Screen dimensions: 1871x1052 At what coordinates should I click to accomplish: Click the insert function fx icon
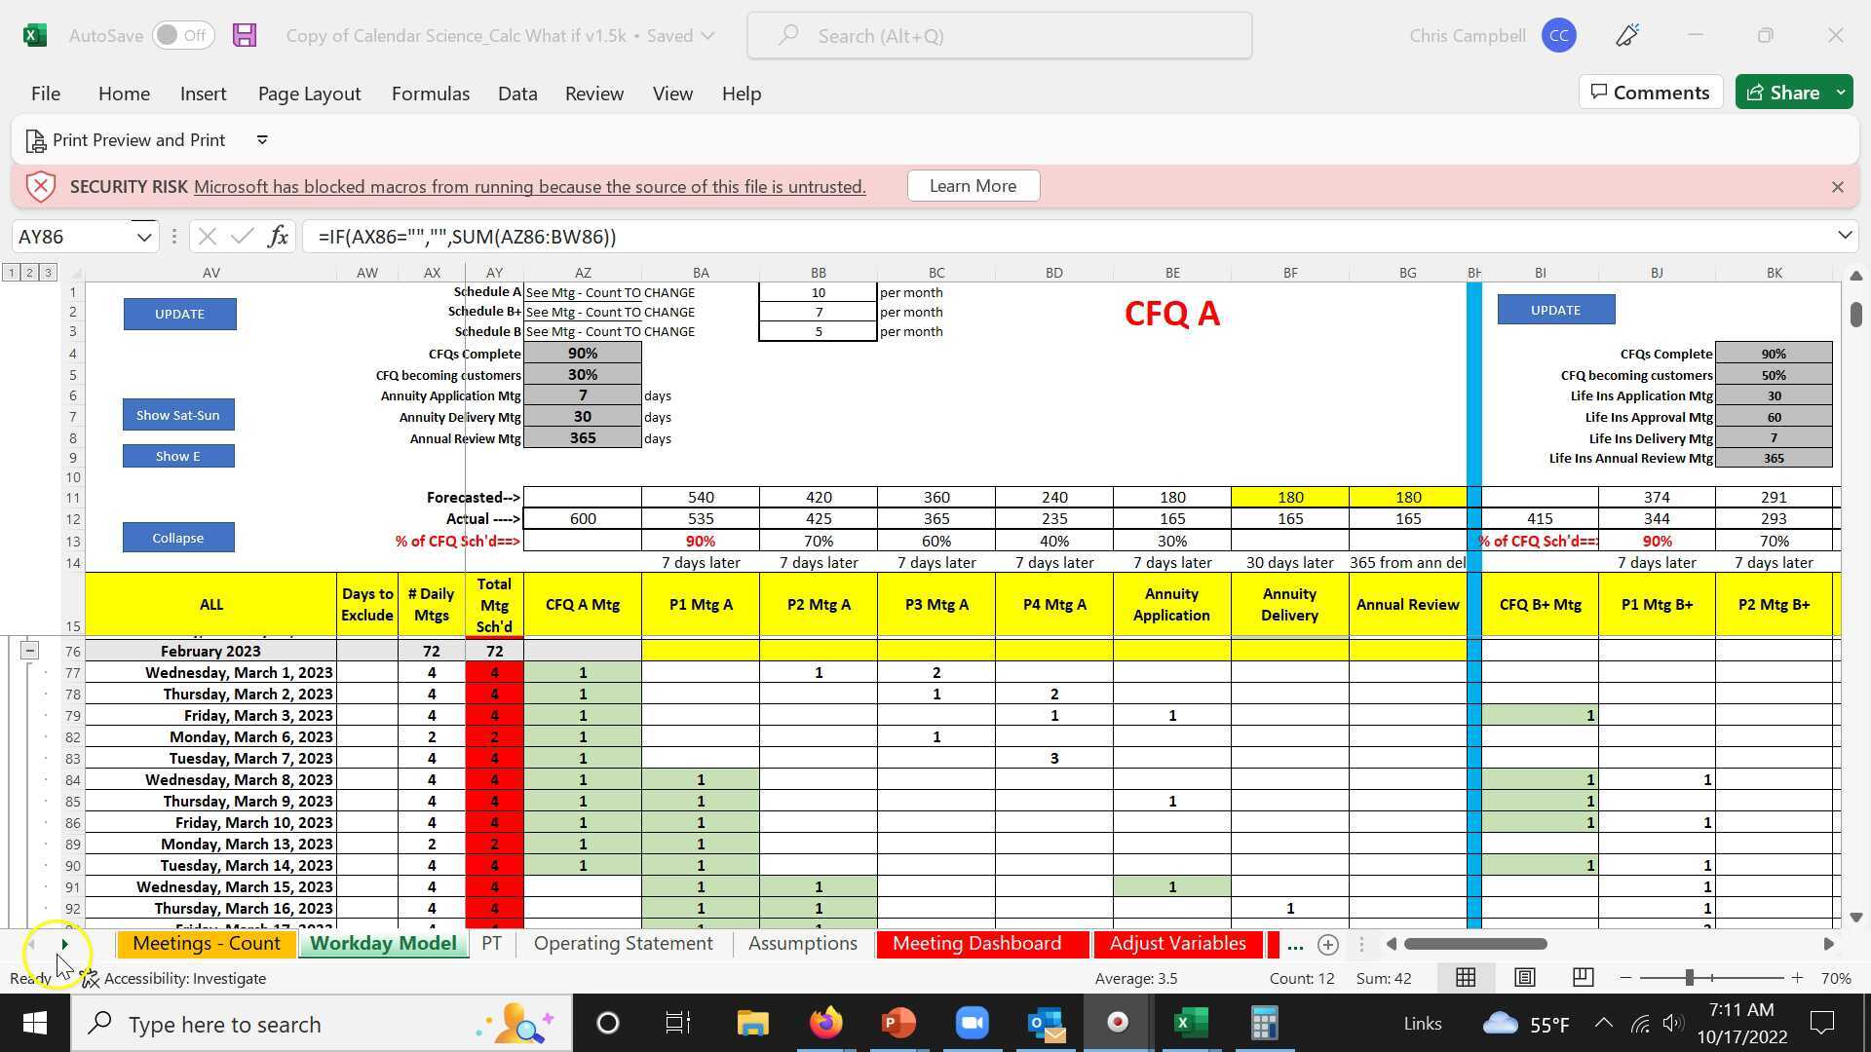tap(278, 237)
